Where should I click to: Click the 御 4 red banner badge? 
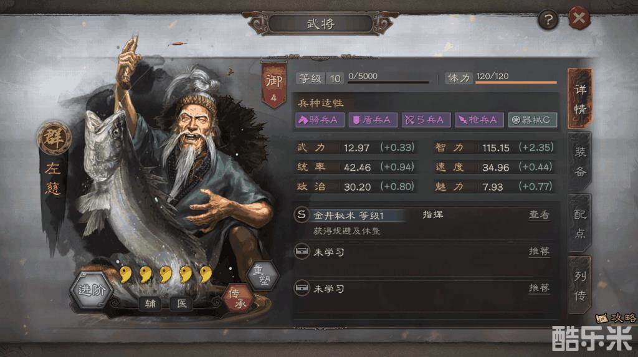click(274, 86)
